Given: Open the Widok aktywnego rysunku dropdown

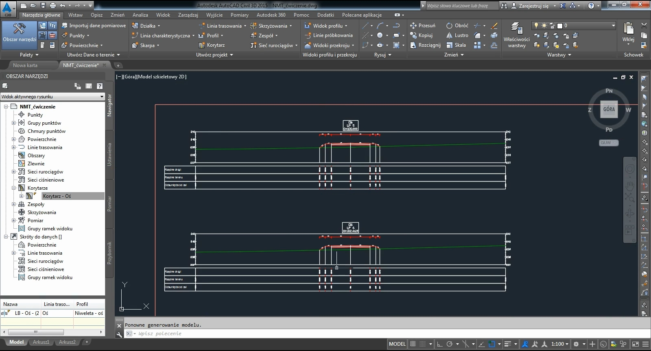Looking at the screenshot, I should click(x=52, y=97).
